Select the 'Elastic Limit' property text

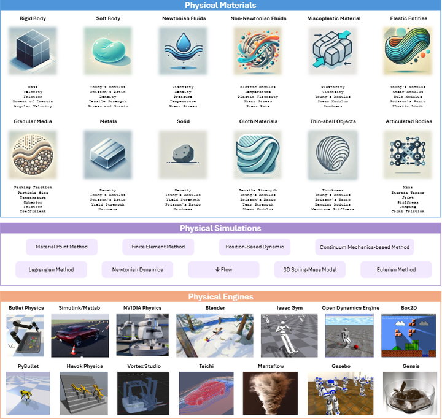(408, 106)
